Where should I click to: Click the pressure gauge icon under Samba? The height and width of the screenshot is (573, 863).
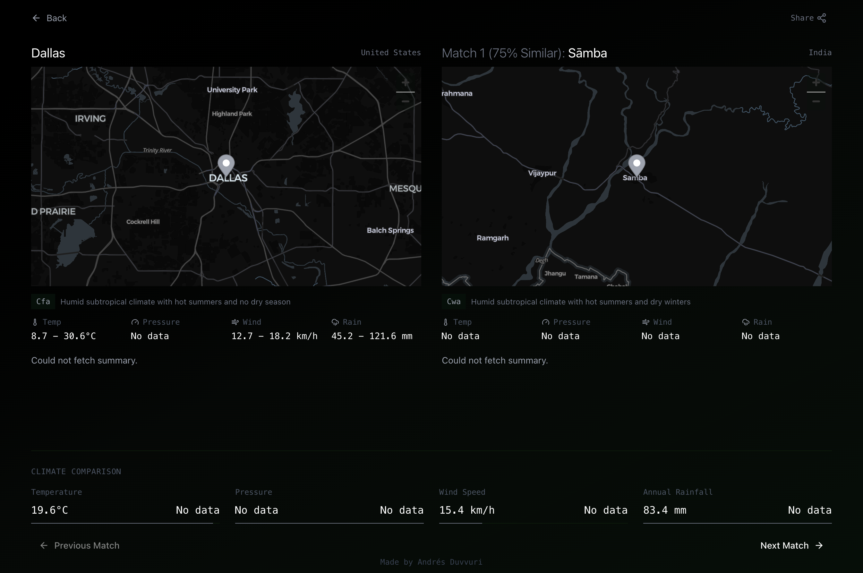545,322
